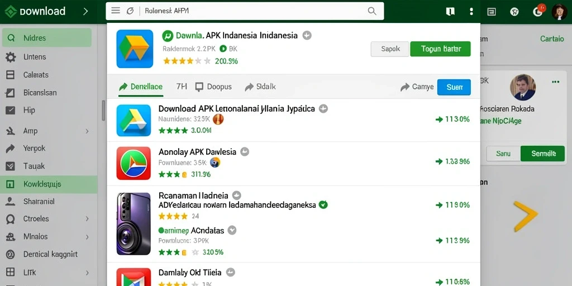This screenshot has height=286, width=572.
Task: Click the blue Suem button
Action: (x=454, y=87)
